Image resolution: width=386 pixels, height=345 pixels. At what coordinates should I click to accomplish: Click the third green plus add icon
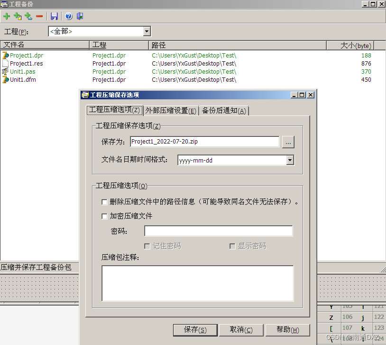(28, 16)
